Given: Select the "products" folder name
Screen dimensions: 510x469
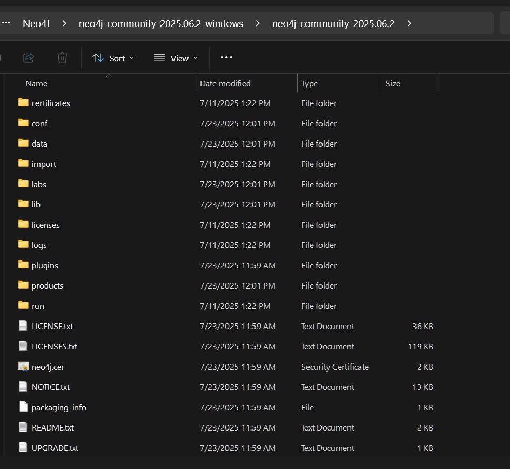Looking at the screenshot, I should [47, 286].
